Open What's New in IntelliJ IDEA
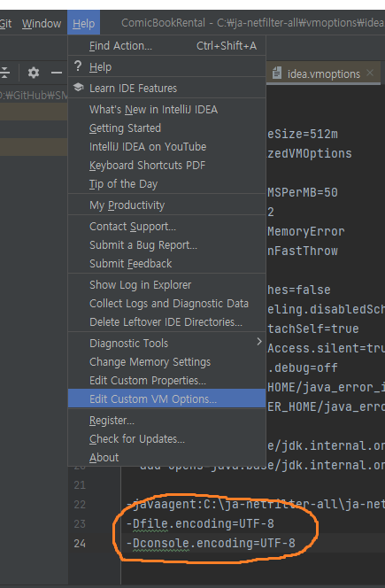This screenshot has height=588, width=385. coord(166,110)
